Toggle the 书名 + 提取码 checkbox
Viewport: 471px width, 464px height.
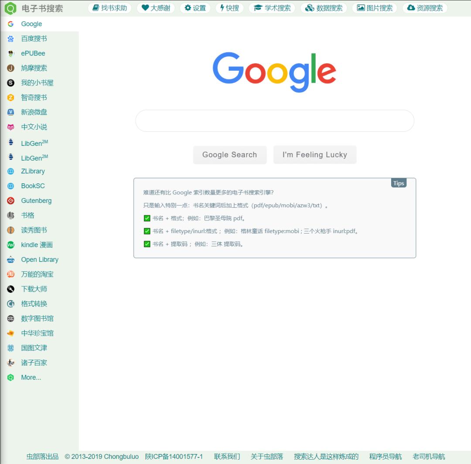pyautogui.click(x=147, y=244)
